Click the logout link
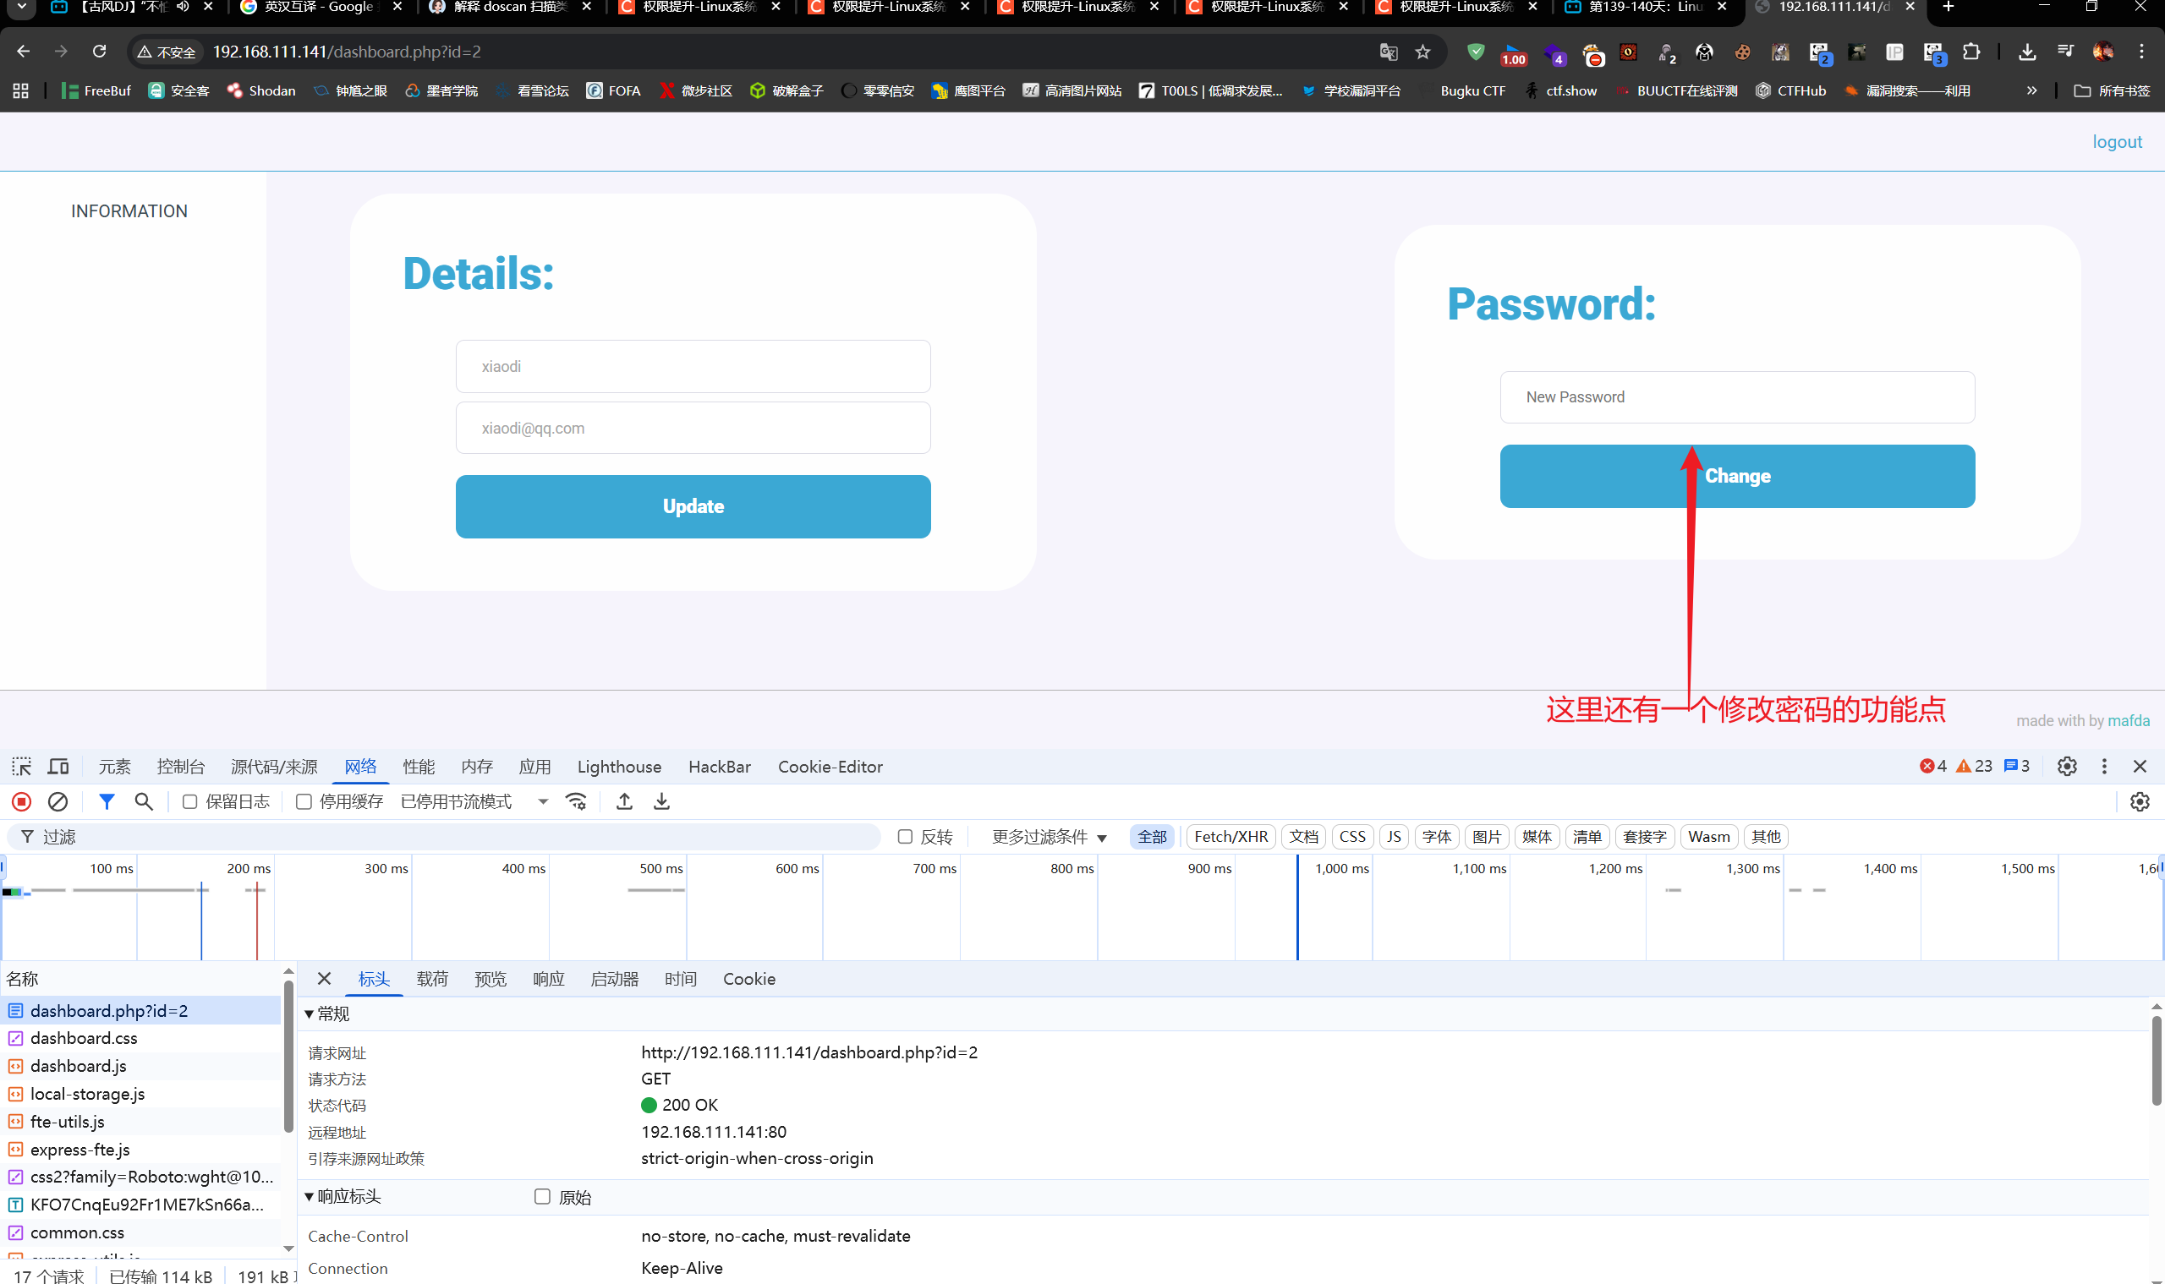Image resolution: width=2165 pixels, height=1284 pixels. point(2117,142)
